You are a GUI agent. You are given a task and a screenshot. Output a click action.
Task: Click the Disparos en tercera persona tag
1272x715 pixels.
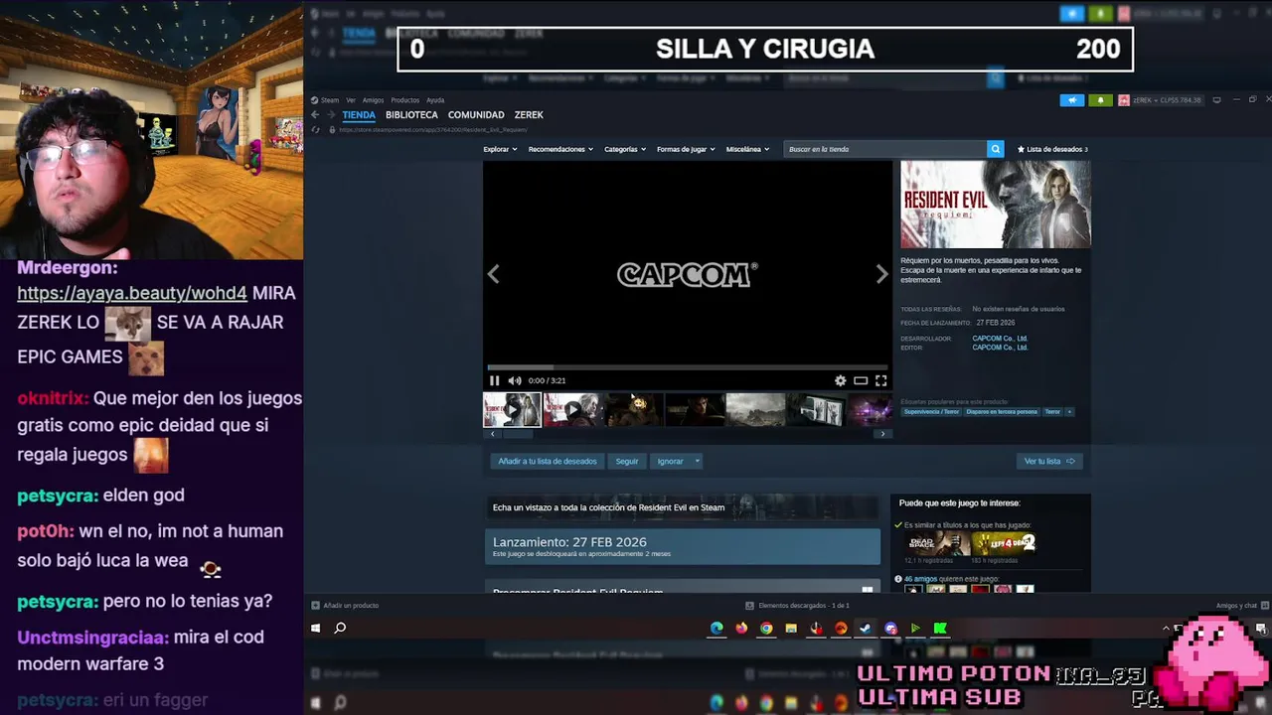point(1002,412)
